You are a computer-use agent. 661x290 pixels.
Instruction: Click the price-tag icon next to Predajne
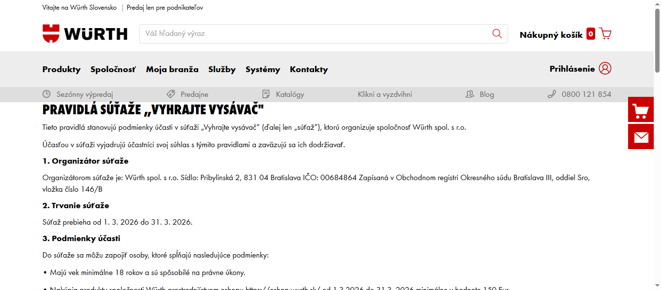[x=169, y=94]
